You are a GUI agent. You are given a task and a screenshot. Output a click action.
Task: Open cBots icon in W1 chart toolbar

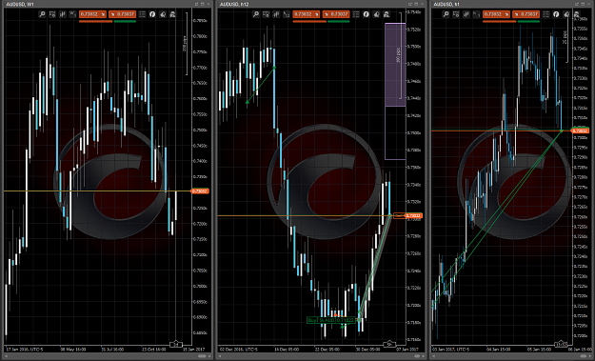click(163, 14)
